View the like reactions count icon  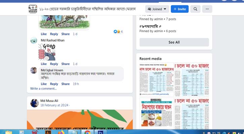[118, 31]
